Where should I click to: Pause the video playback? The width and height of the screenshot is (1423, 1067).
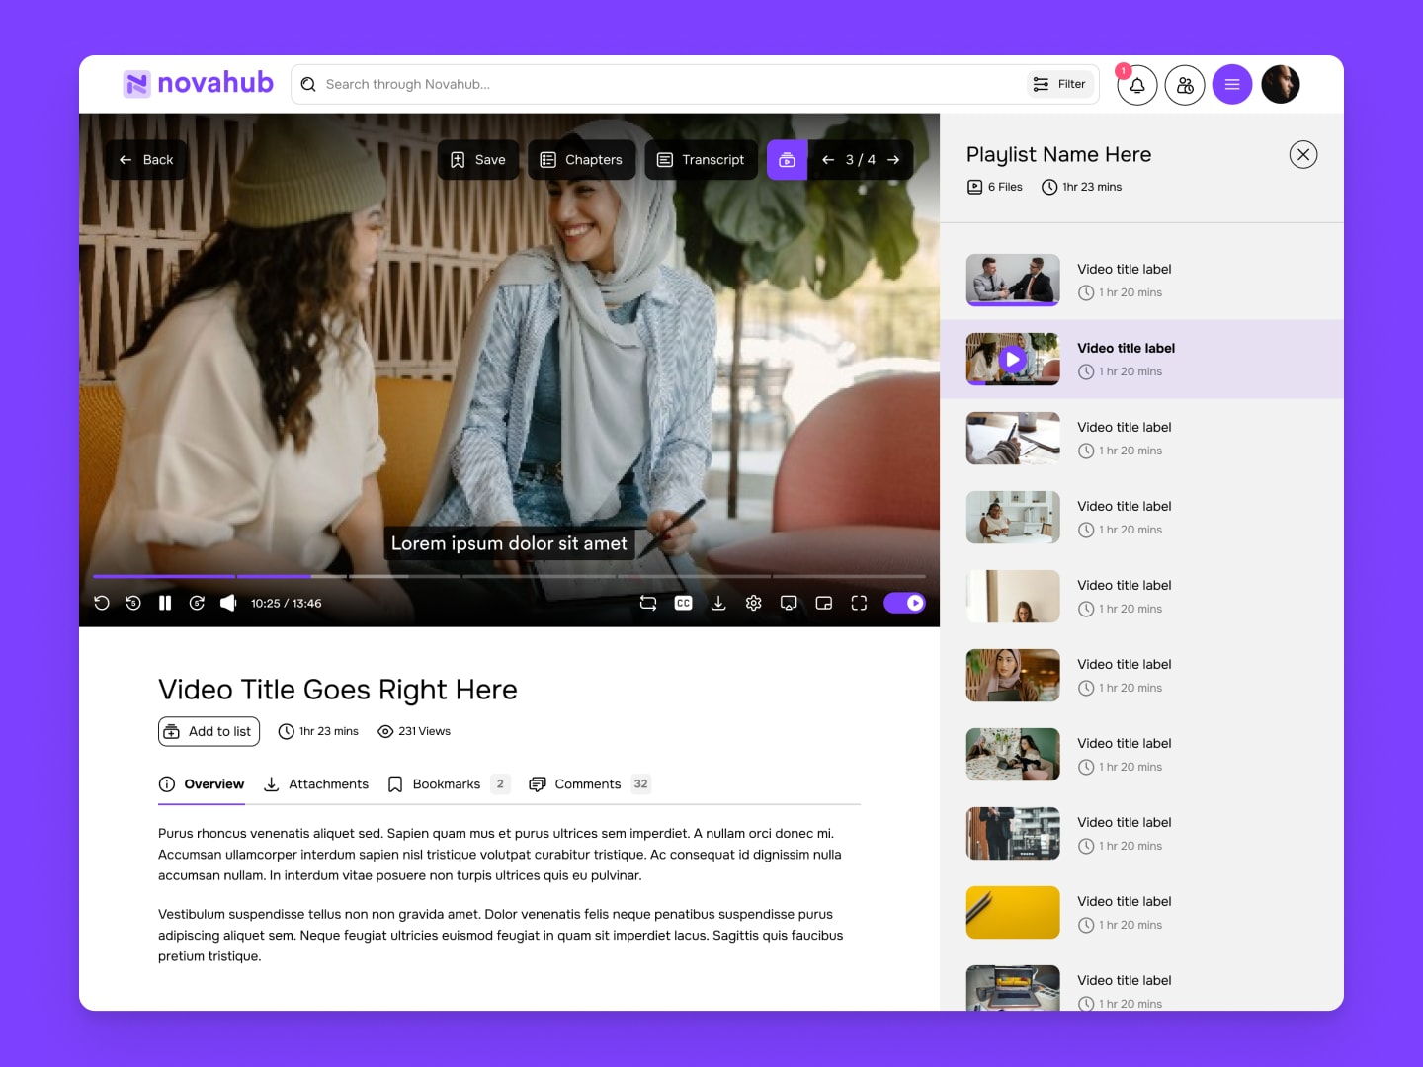pyautogui.click(x=165, y=603)
